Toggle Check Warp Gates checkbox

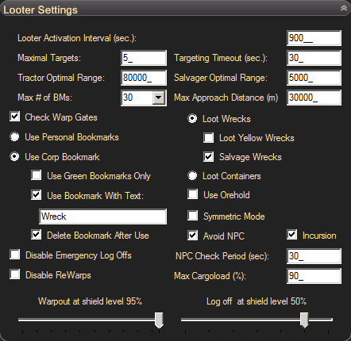click(15, 117)
